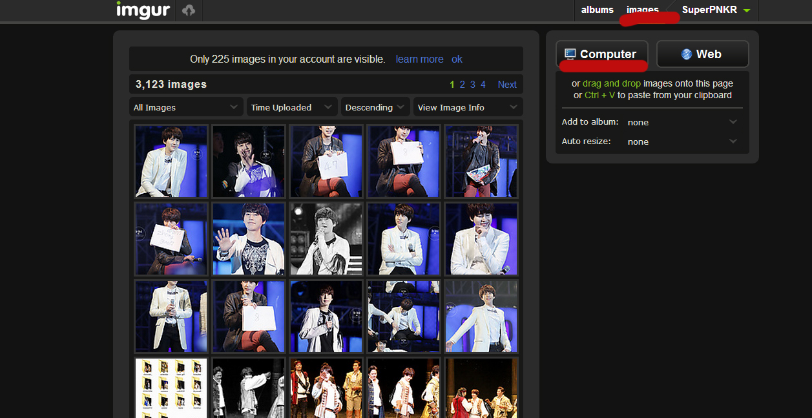
Task: Open thumbnail of man holding sign reading 47
Action: pyautogui.click(x=326, y=162)
